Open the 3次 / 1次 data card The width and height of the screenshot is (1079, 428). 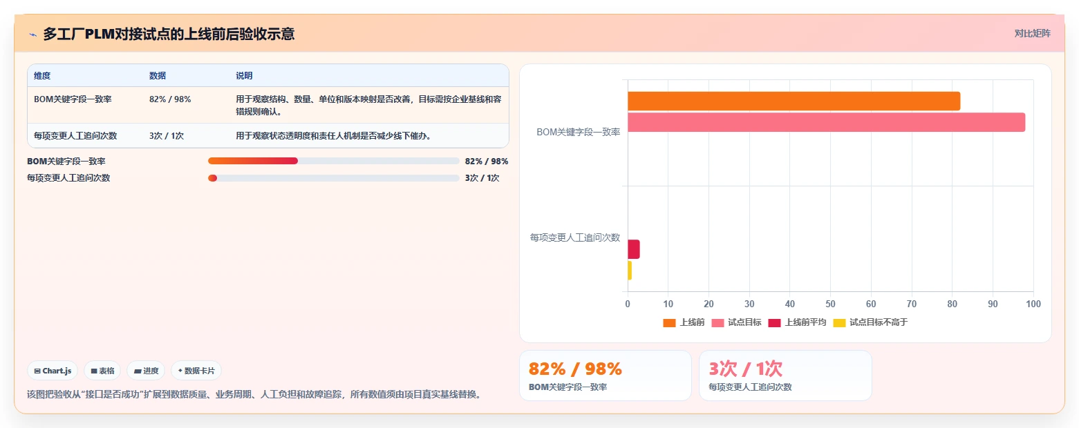click(785, 376)
